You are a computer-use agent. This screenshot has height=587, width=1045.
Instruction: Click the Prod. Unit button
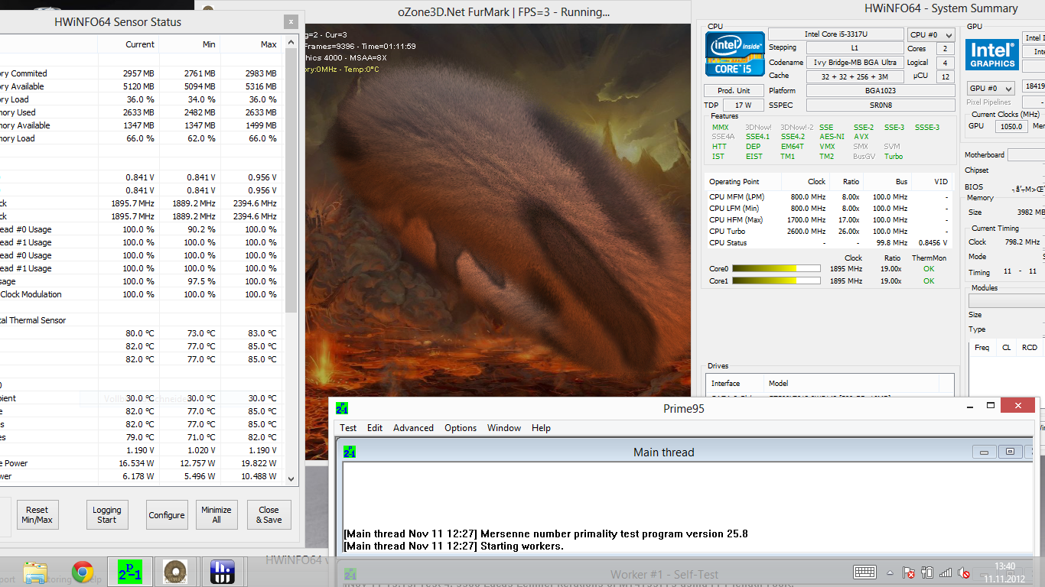[734, 91]
